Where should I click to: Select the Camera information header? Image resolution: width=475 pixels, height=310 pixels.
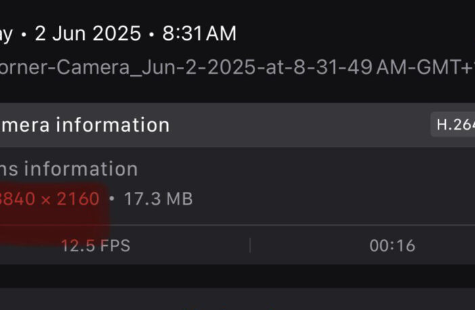coord(85,125)
